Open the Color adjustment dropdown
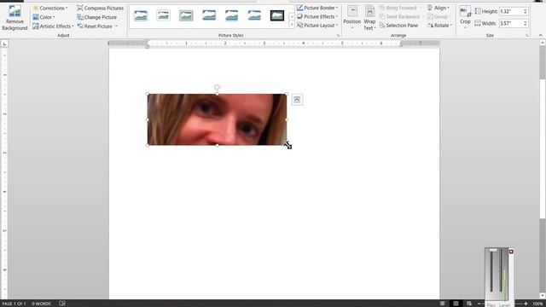 (x=44, y=17)
